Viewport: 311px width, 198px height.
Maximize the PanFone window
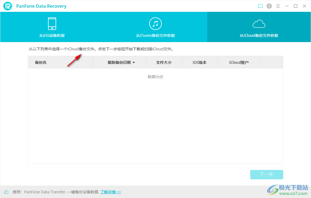(296, 6)
